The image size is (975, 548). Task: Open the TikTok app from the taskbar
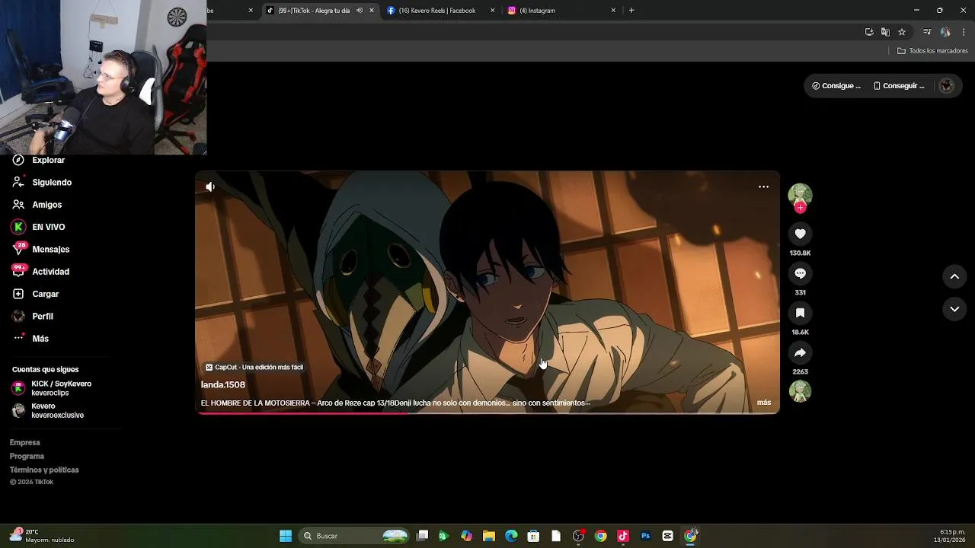click(x=622, y=536)
